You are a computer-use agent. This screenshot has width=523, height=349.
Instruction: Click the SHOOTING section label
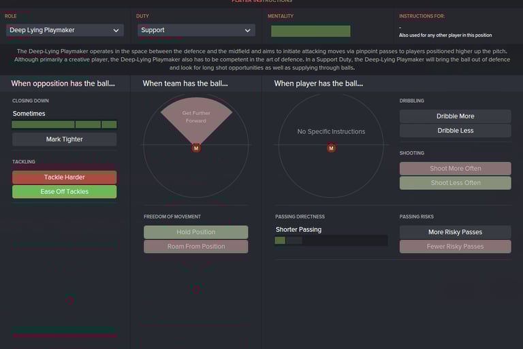pyautogui.click(x=412, y=153)
